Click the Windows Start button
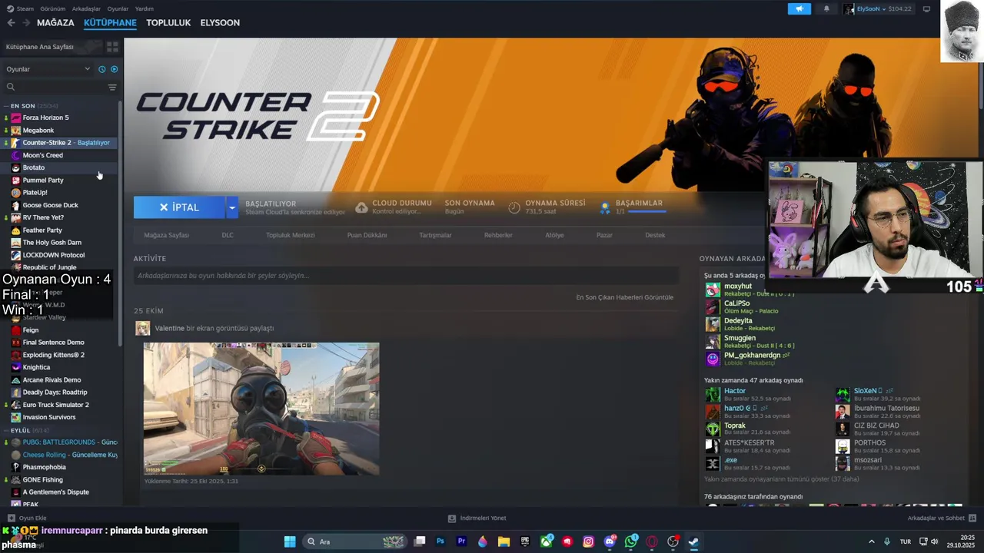984x553 pixels. pos(290,541)
